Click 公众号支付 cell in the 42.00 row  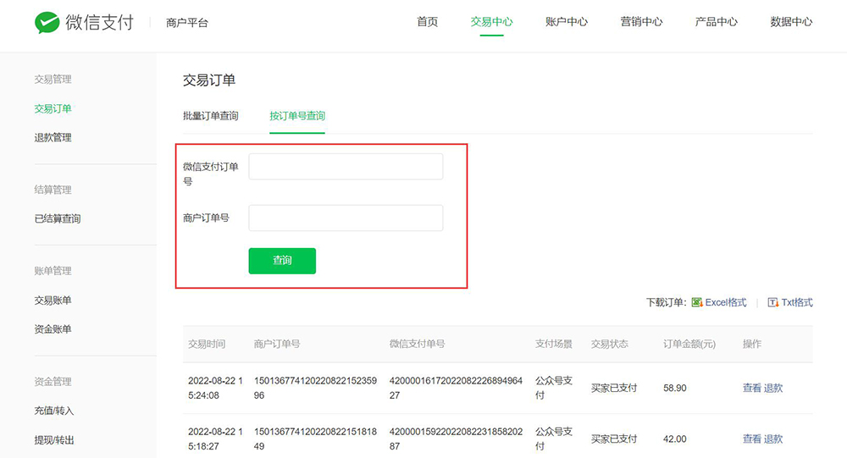pyautogui.click(x=554, y=439)
